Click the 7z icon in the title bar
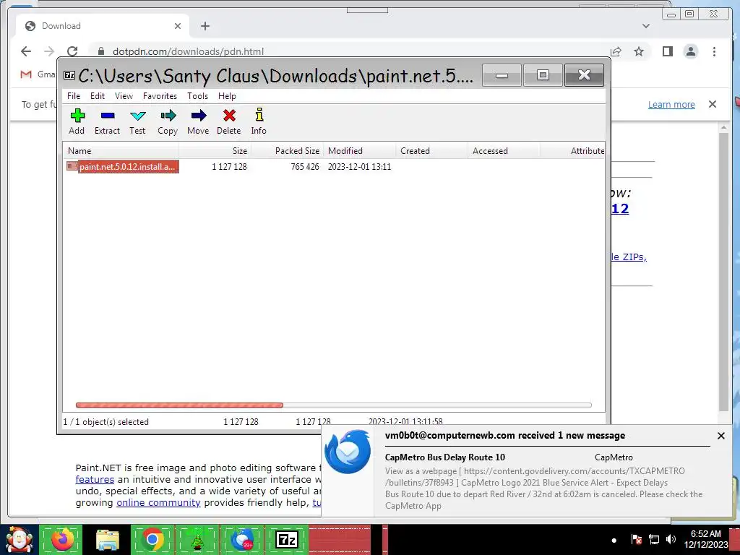 69,75
